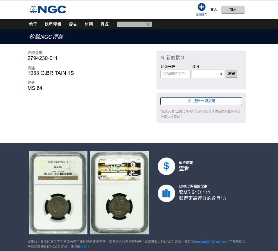Click the report-a-transaction button icon
Viewport: 278px width, 251px height.
pyautogui.click(x=189, y=101)
